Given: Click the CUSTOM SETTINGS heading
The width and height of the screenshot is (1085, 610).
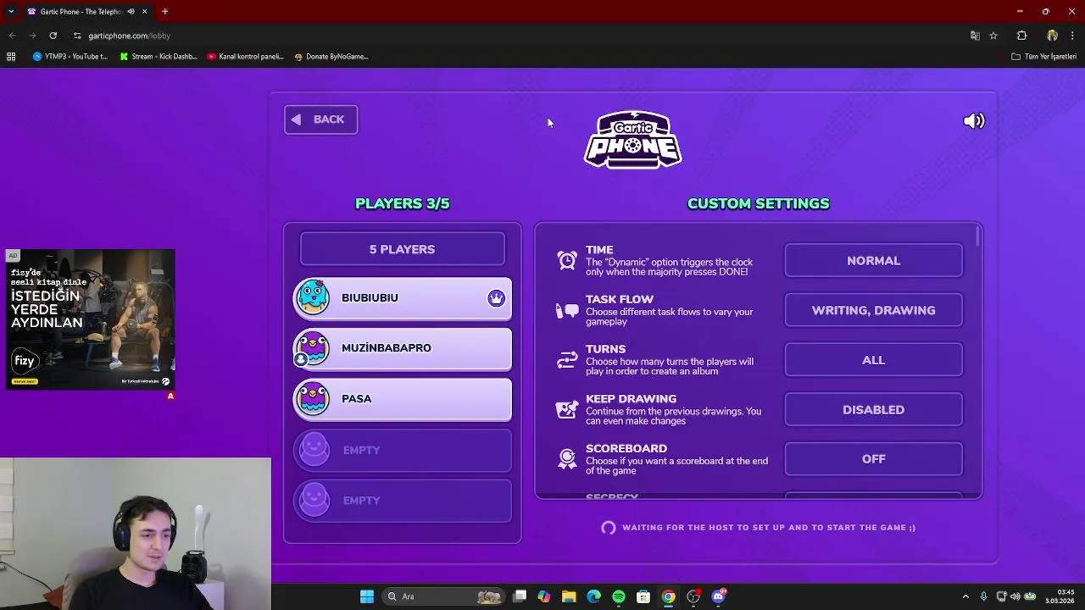Looking at the screenshot, I should point(759,203).
